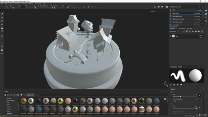Screen dimensions: 208x117
Task: Open the File menu
Action: coord(2,4)
